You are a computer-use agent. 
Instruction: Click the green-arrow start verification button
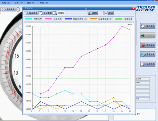pyautogui.click(x=148, y=35)
